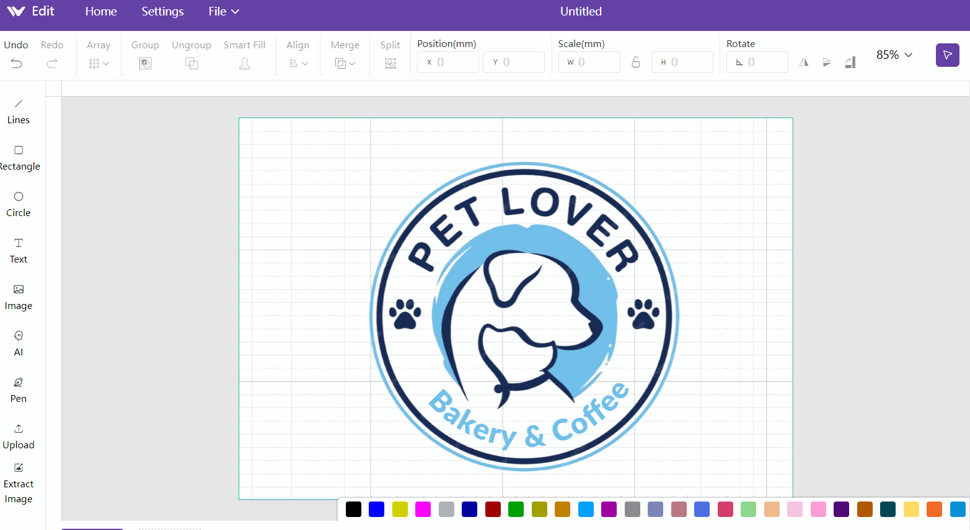Click the Group icon
The width and height of the screenshot is (970, 530).
click(145, 63)
